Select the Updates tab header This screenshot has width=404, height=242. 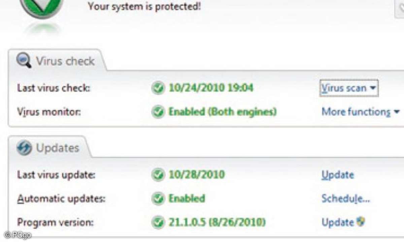point(49,148)
